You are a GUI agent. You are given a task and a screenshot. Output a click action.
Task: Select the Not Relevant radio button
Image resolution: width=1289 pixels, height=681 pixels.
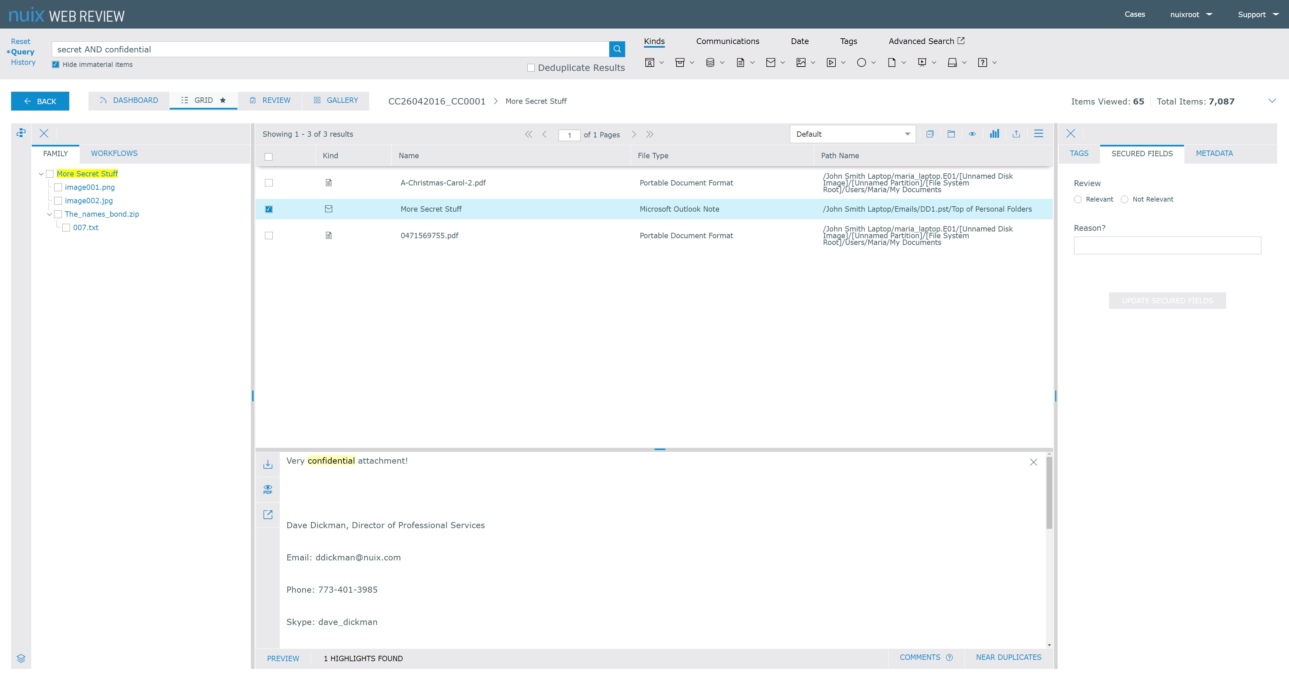[x=1124, y=200]
